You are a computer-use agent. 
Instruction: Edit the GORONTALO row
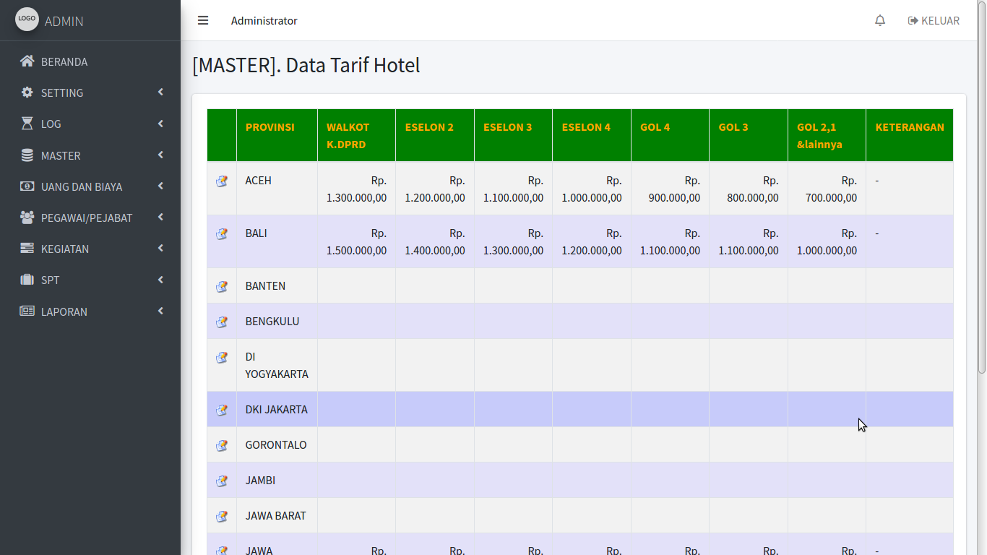(x=222, y=445)
